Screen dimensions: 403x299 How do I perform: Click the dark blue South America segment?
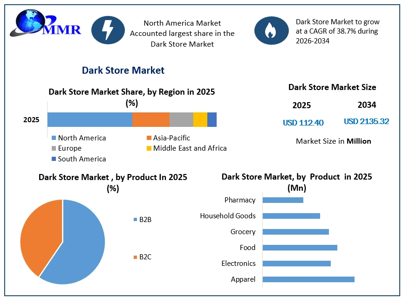click(212, 120)
